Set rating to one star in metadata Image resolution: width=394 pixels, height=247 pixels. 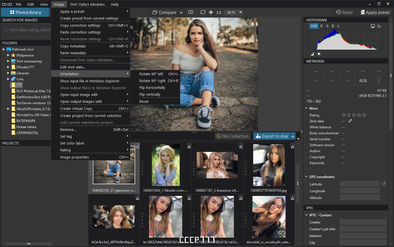(344, 115)
